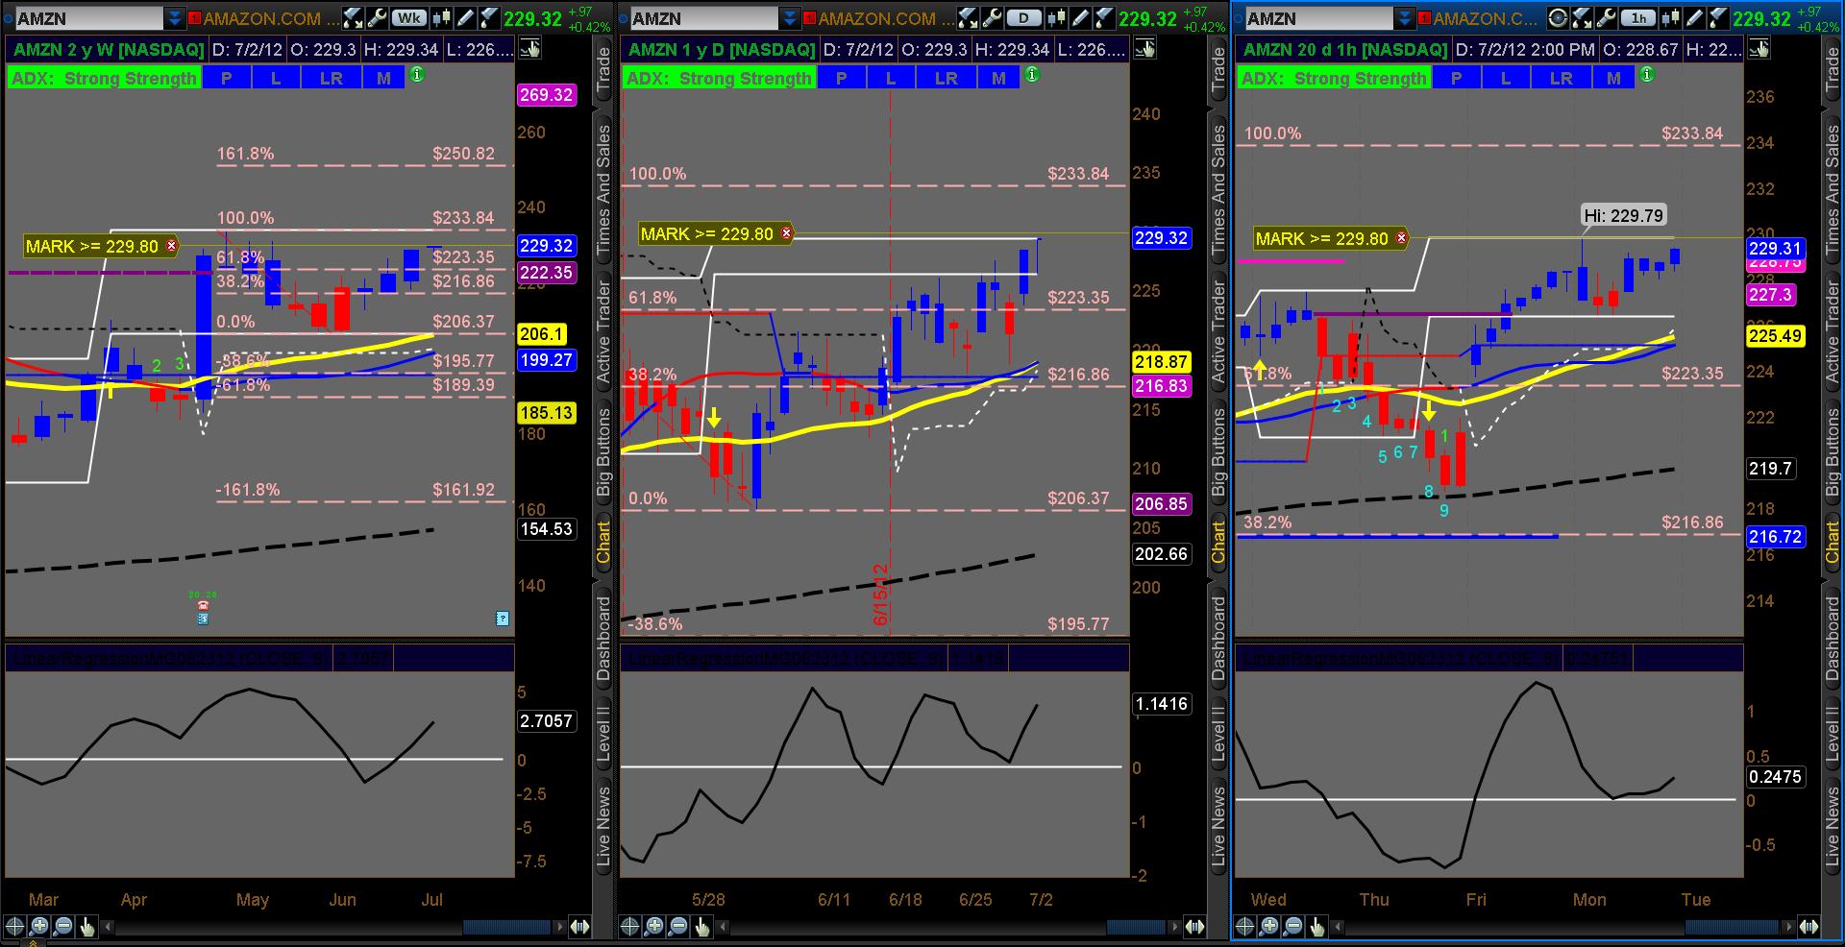Open symbol dropdown arrow in weekly chart
The image size is (1845, 947).
point(174,18)
